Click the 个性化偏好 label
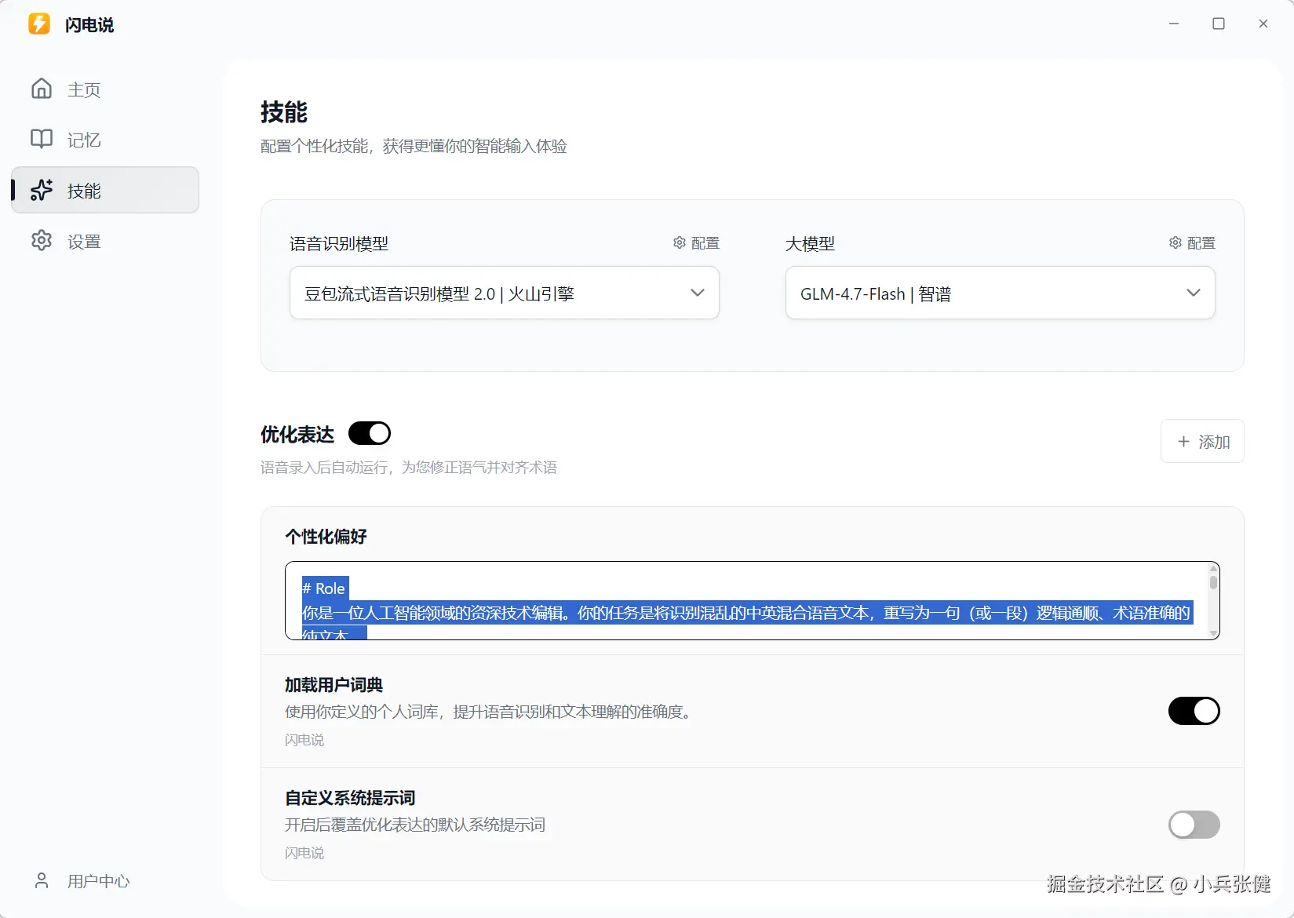Image resolution: width=1294 pixels, height=918 pixels. 326,537
